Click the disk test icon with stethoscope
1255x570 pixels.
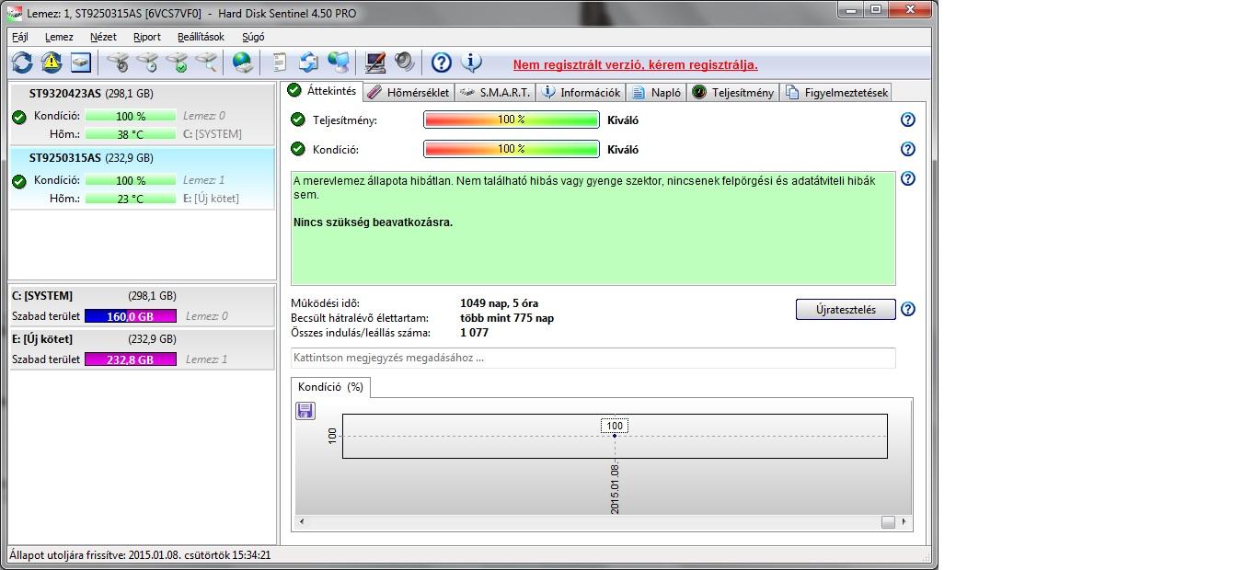(117, 63)
